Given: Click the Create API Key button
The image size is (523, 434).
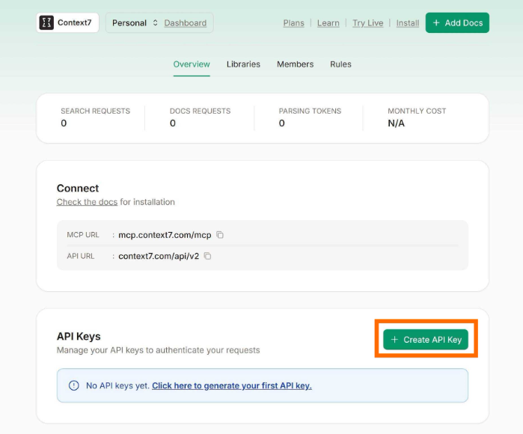Looking at the screenshot, I should 426,340.
